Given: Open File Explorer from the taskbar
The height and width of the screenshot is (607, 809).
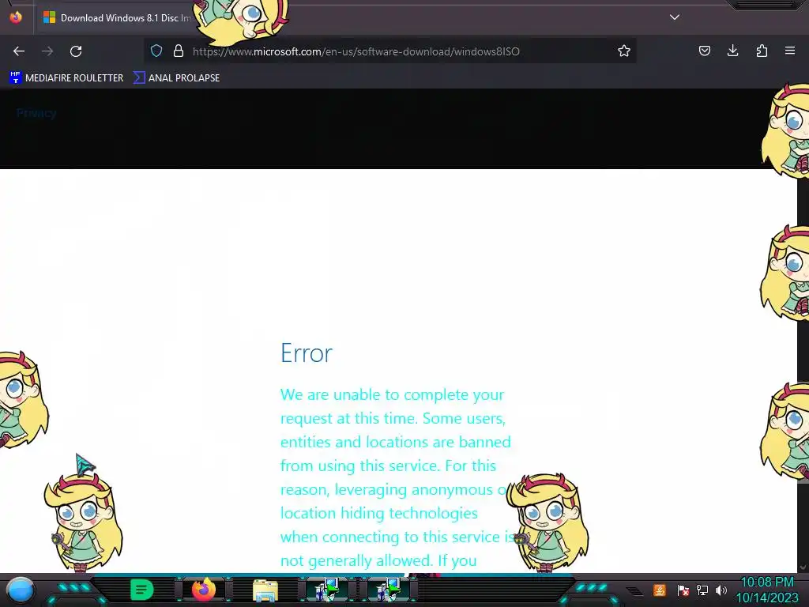Looking at the screenshot, I should [265, 590].
